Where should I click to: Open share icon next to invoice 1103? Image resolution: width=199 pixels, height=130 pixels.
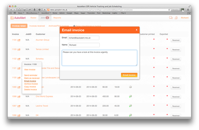point(19,50)
